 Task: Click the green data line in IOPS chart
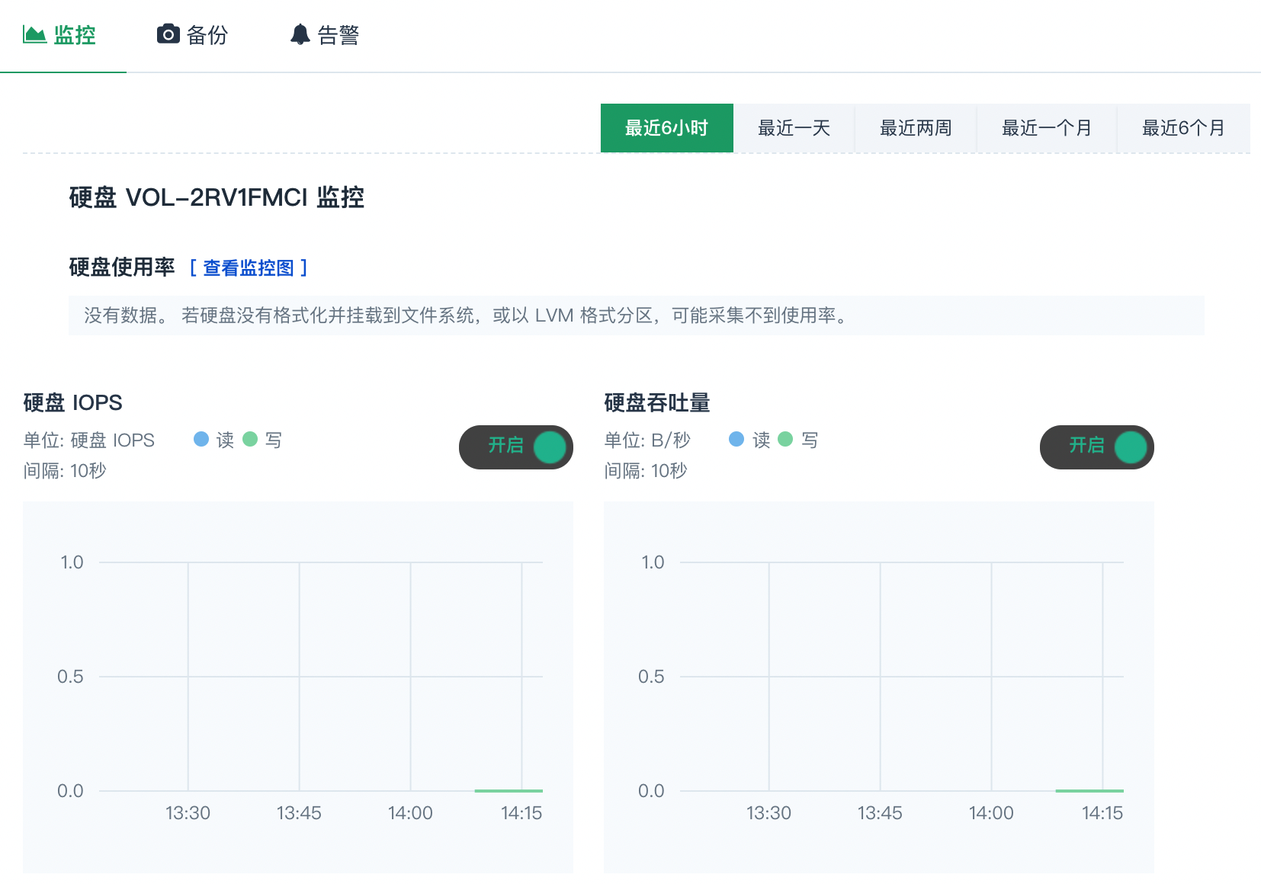509,790
